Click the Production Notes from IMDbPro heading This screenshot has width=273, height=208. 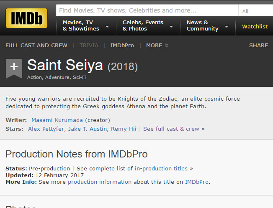pyautogui.click(x=77, y=154)
